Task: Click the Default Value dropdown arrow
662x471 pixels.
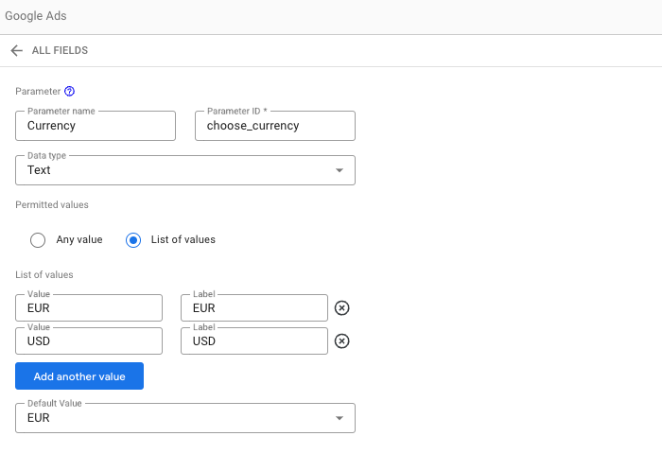Action: (340, 418)
